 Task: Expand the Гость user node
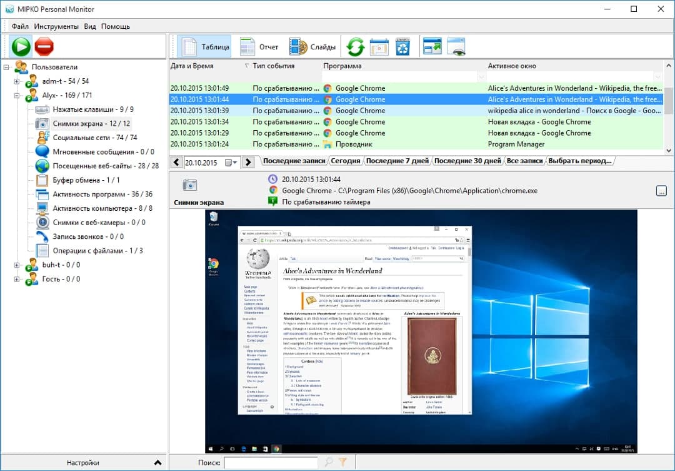(17, 279)
